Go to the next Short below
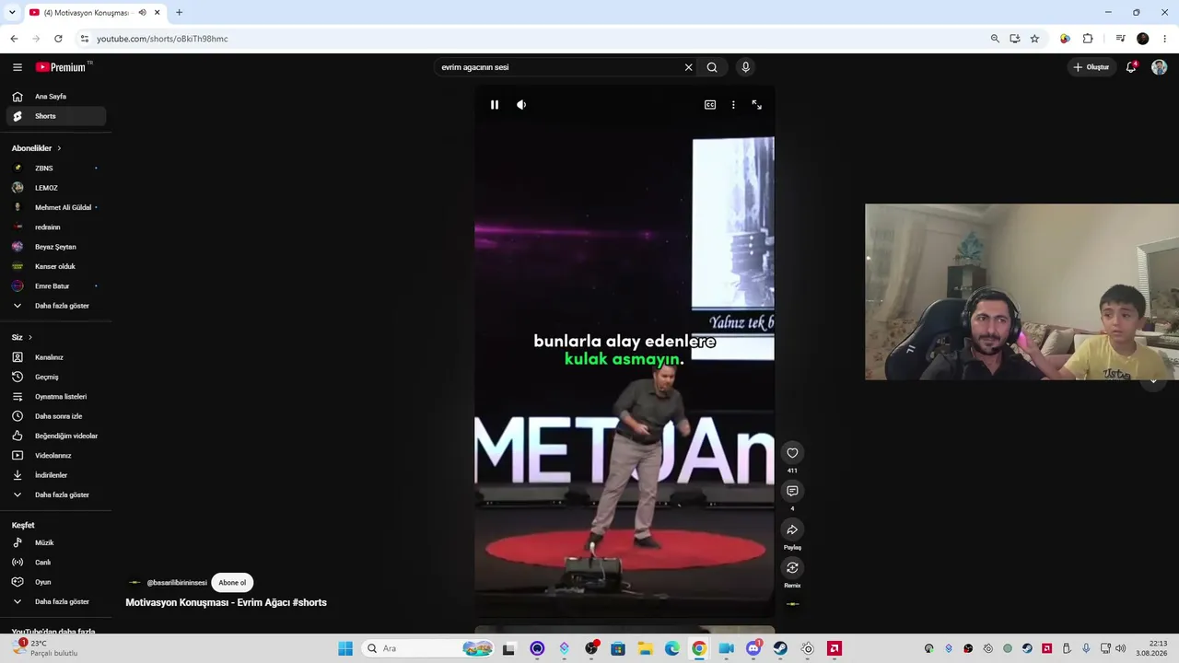 pyautogui.click(x=1153, y=380)
